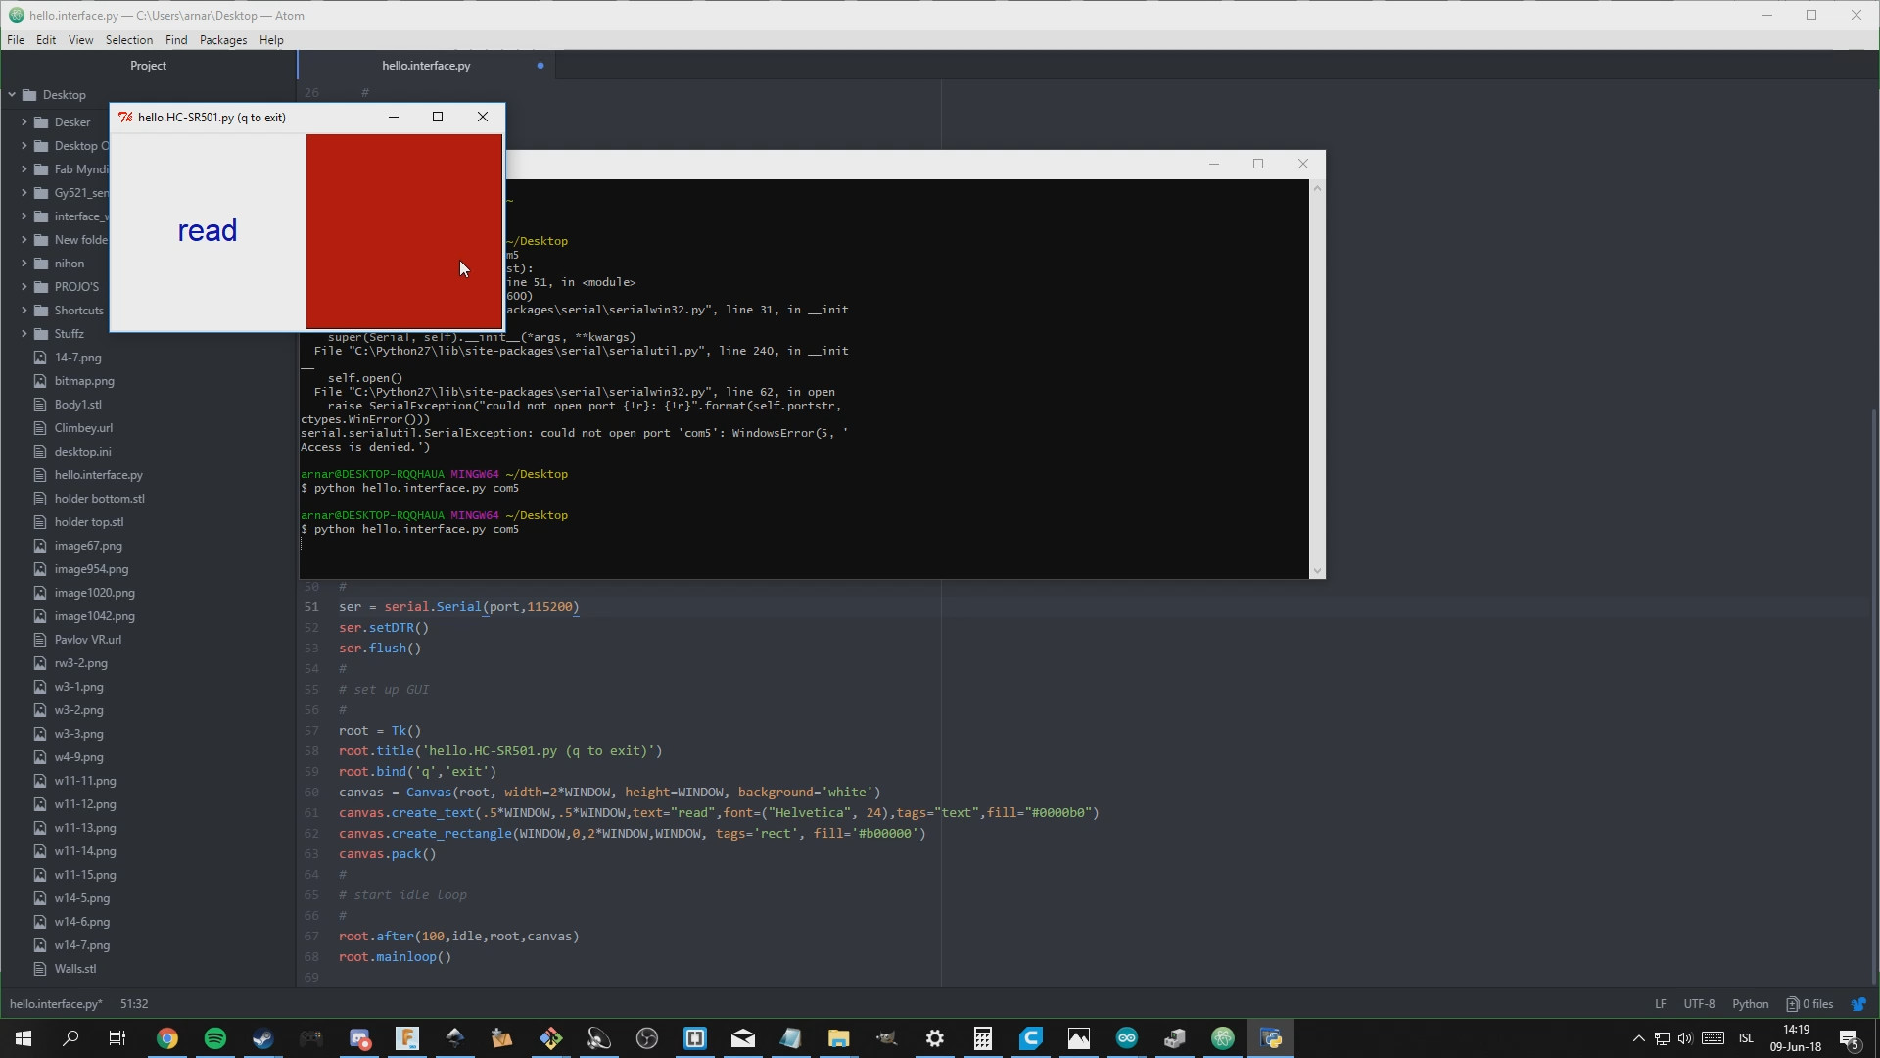Screen dimensions: 1880x1058
Task: Click the File Explorer taskbar icon
Action: [839, 1038]
